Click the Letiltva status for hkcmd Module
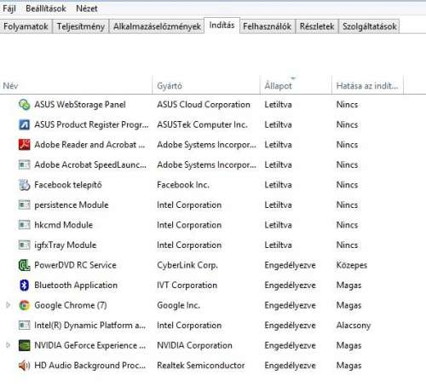This screenshot has width=426, height=392. point(278,225)
